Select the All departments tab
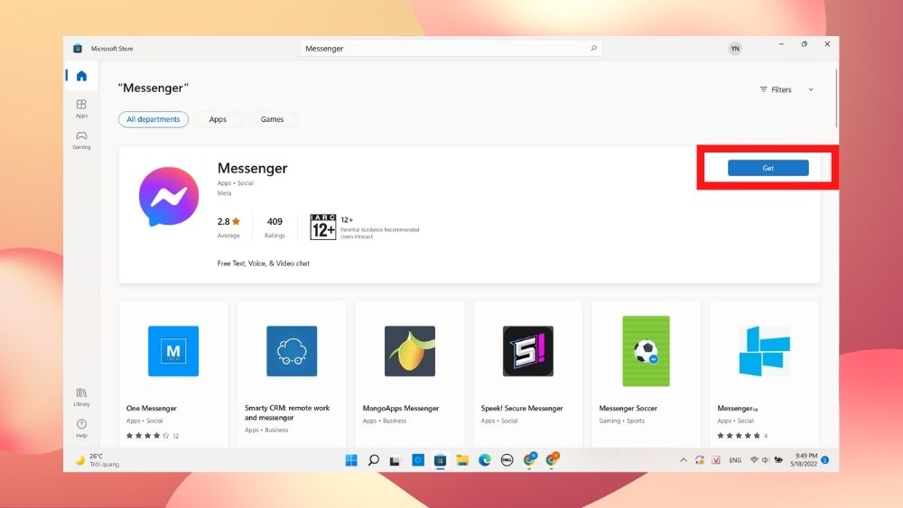 154,119
